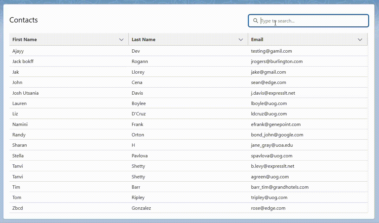Click the email jrogers@burlington.com
This screenshot has height=223, width=379.
coord(277,61)
